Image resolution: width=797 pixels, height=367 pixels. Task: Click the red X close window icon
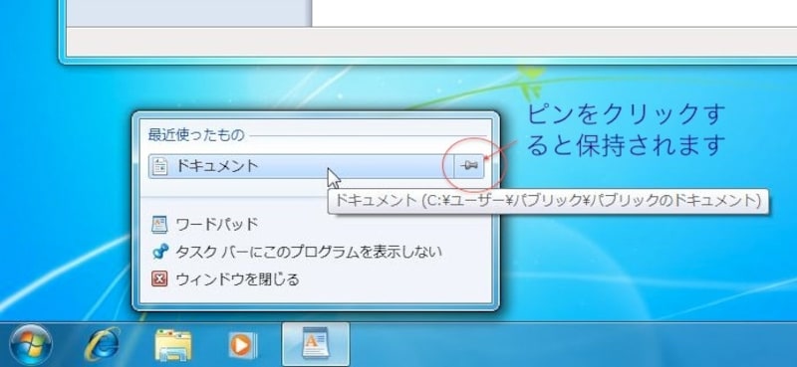click(159, 278)
